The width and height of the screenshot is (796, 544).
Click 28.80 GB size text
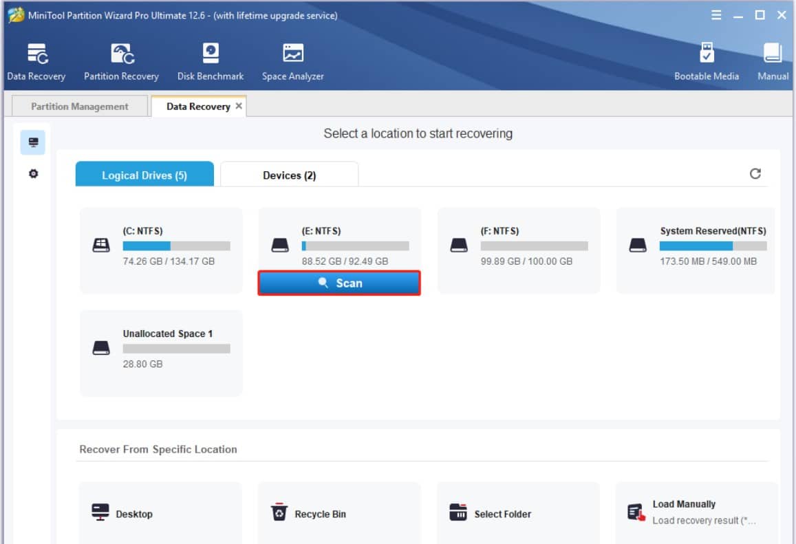tap(142, 364)
